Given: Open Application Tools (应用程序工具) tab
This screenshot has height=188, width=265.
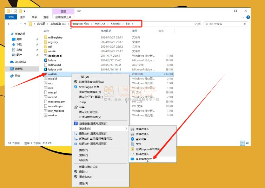Looking at the screenshot, I should (63, 17).
